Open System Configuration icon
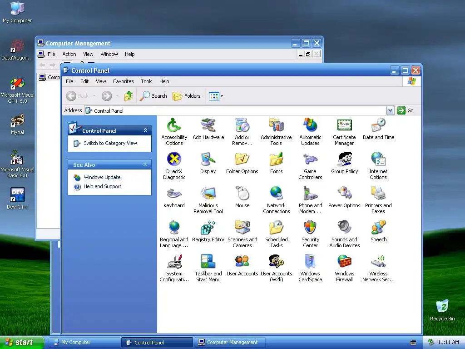465x349 pixels. pos(174,268)
